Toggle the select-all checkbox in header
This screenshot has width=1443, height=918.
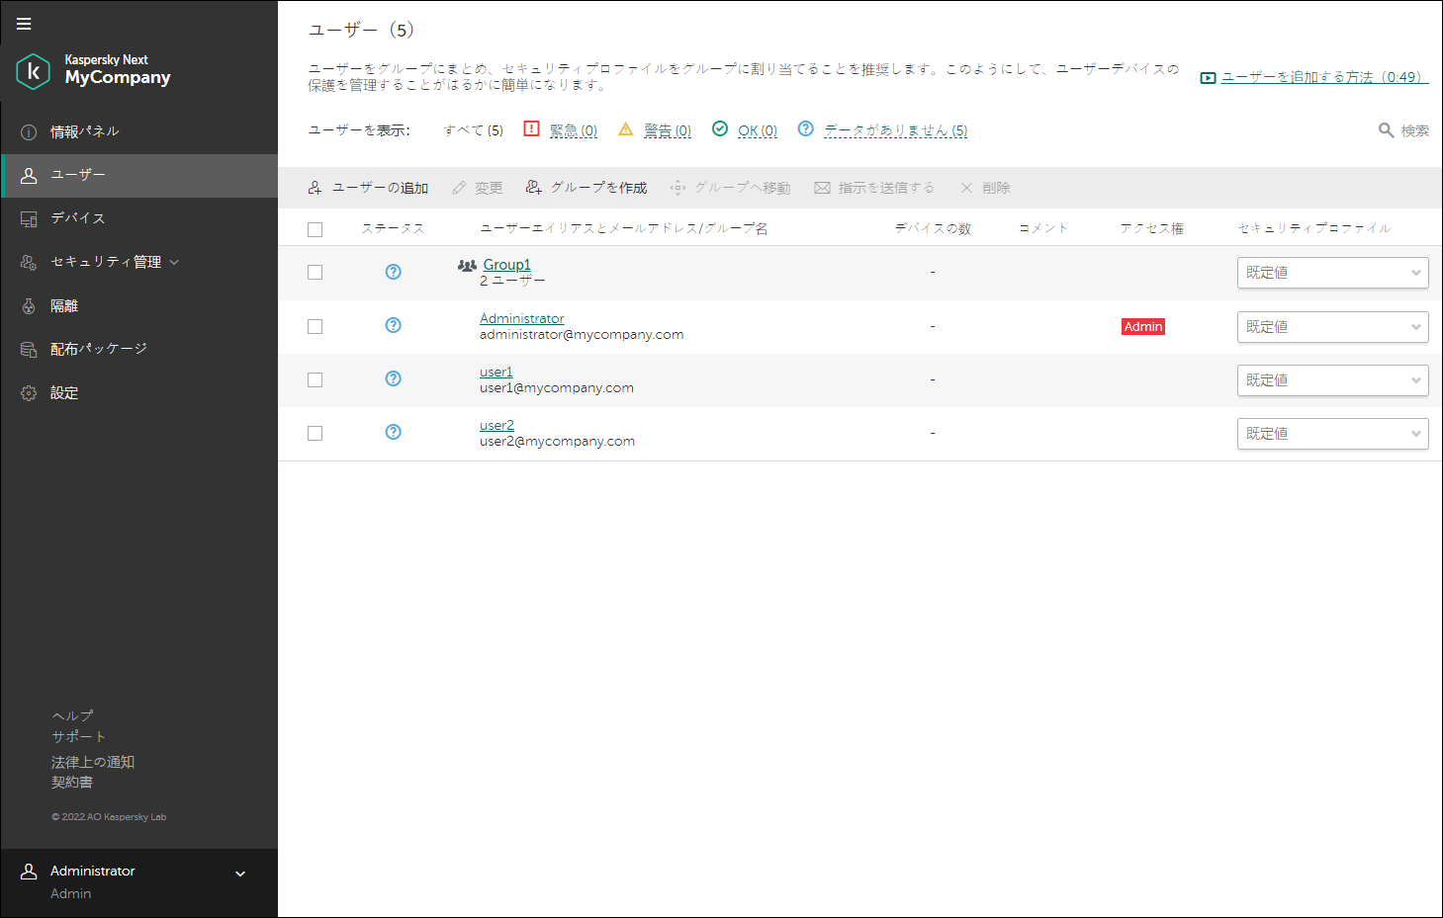click(x=316, y=229)
